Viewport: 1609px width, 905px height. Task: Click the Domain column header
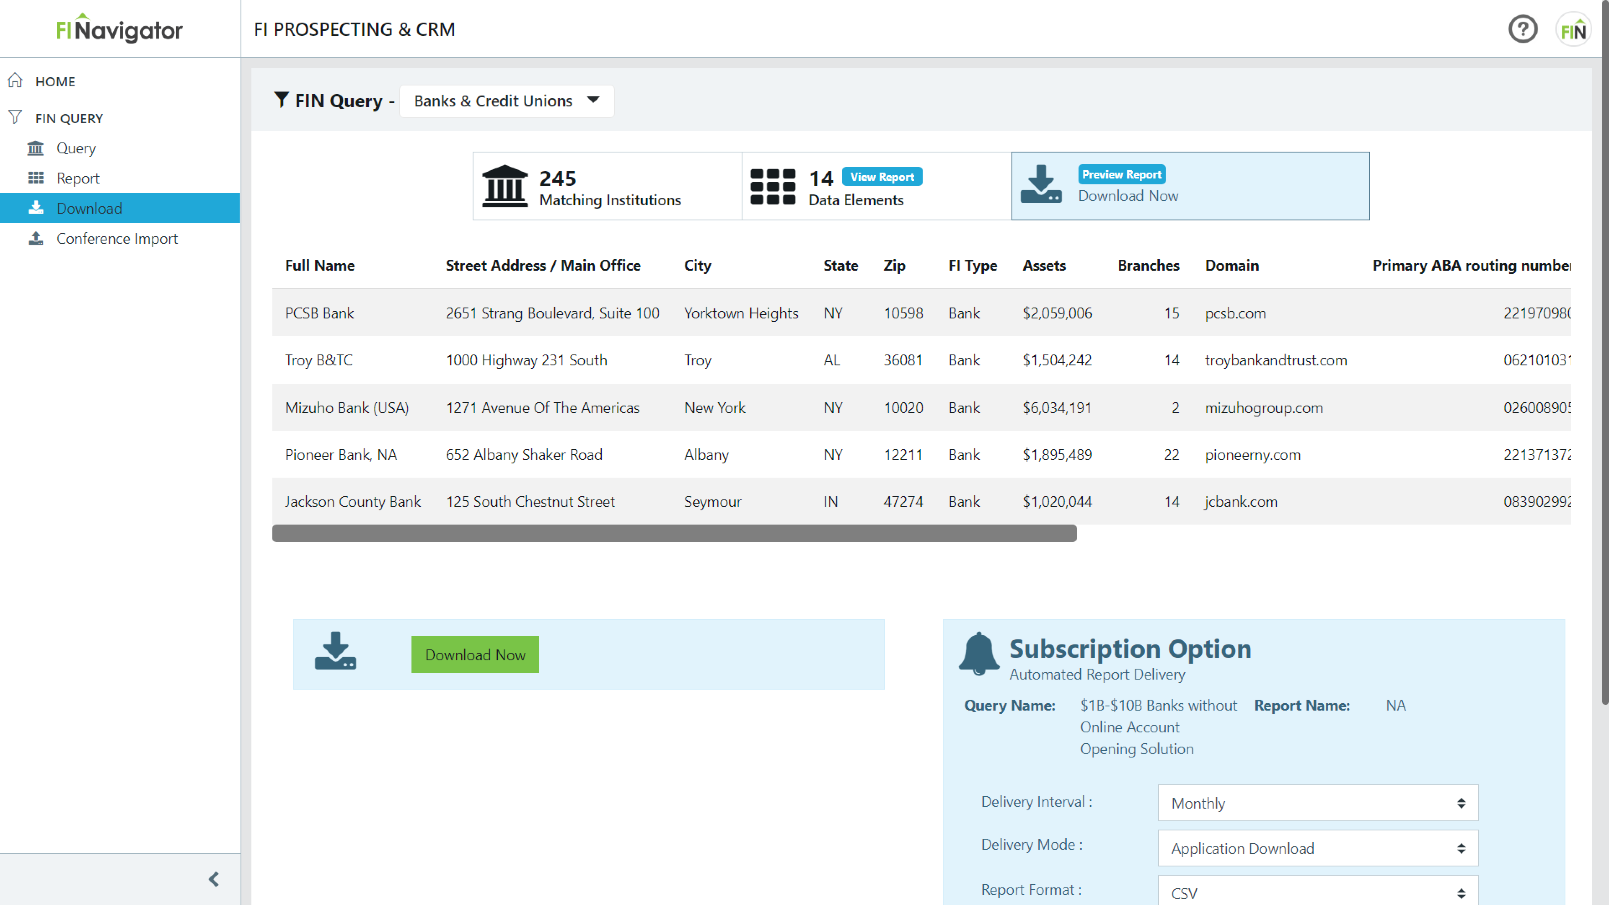point(1232,266)
